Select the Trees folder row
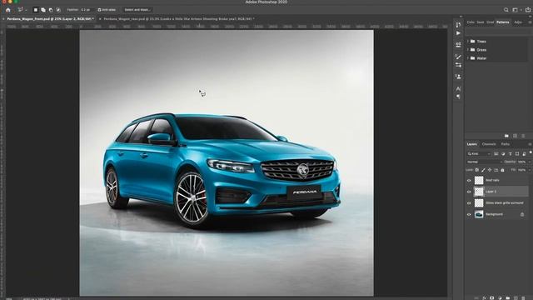The width and height of the screenshot is (533, 300). tap(496, 41)
